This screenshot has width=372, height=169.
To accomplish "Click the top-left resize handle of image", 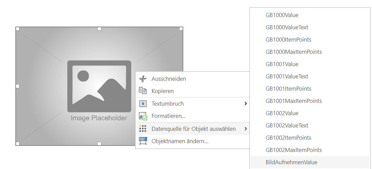I will pyautogui.click(x=17, y=29).
